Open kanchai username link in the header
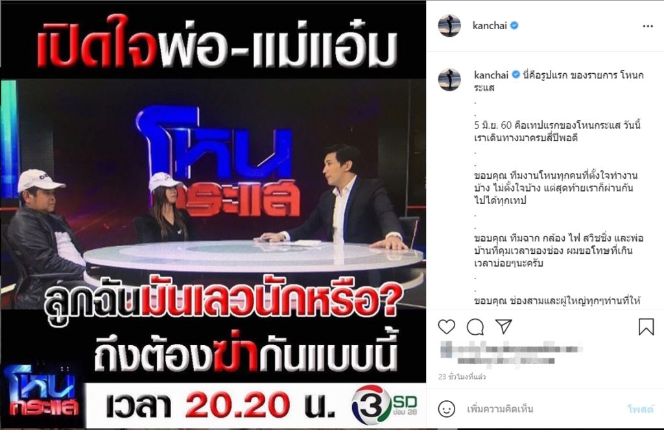The width and height of the screenshot is (664, 430). click(x=490, y=25)
